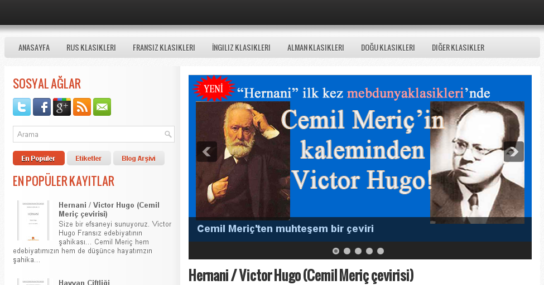Open the Rus Klasikleri menu

(x=92, y=47)
